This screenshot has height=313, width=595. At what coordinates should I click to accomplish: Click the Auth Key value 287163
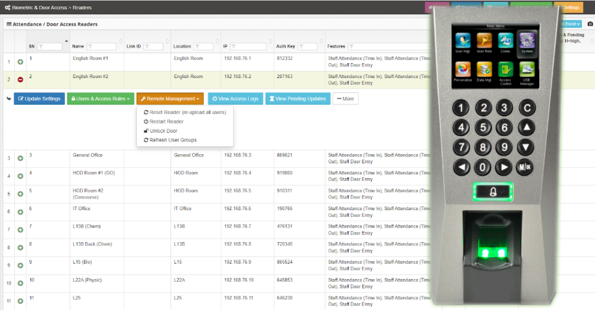(x=284, y=76)
